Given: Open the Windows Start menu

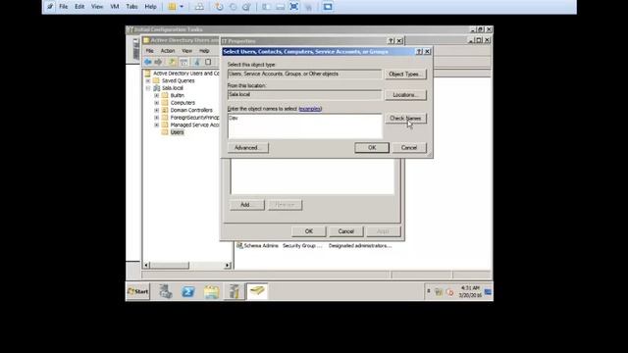Looking at the screenshot, I should (137, 291).
